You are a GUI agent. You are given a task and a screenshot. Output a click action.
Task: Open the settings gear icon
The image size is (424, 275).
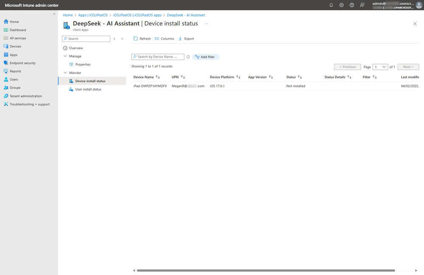[x=342, y=5]
